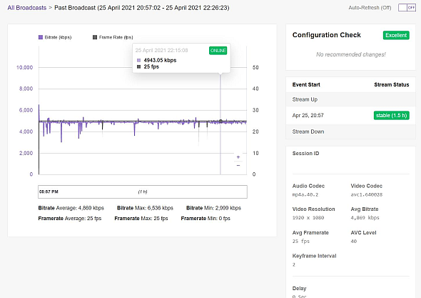421x298 pixels.
Task: Click the Apr 25, 20:57 event entry
Action: 308,115
